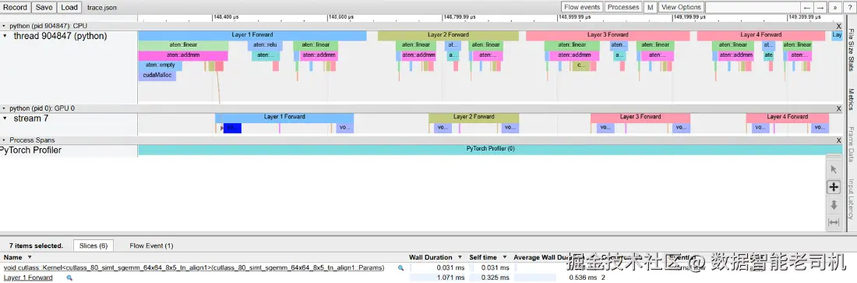
Task: Open the Layer 1 Forward link in the slices table
Action: (28, 278)
